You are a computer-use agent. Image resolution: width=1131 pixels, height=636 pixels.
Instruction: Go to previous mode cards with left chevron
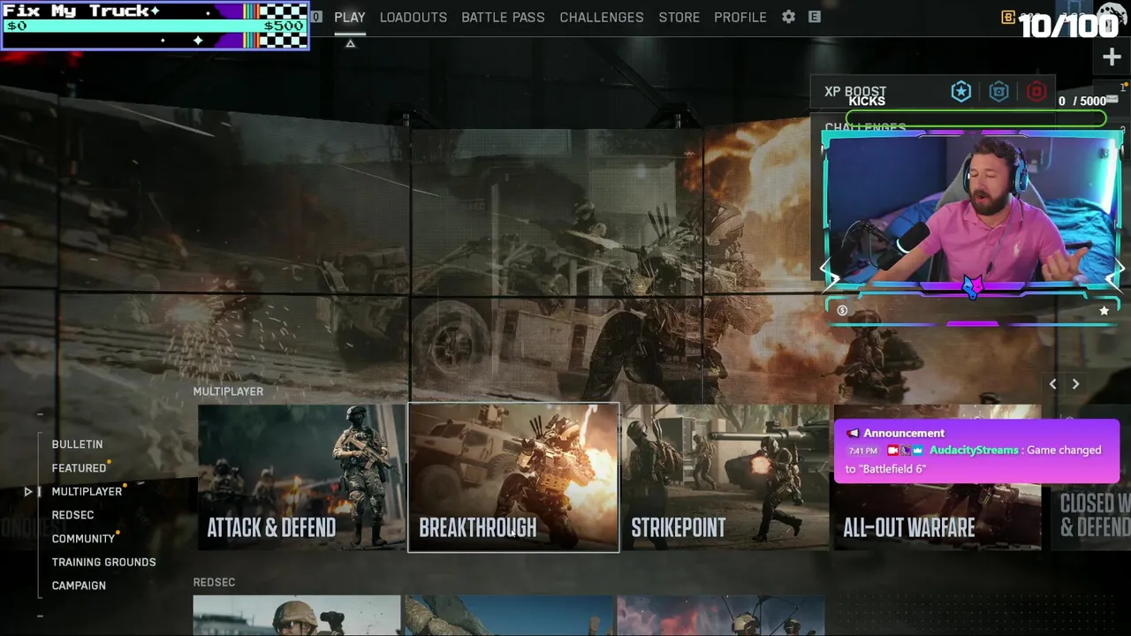click(x=1052, y=383)
